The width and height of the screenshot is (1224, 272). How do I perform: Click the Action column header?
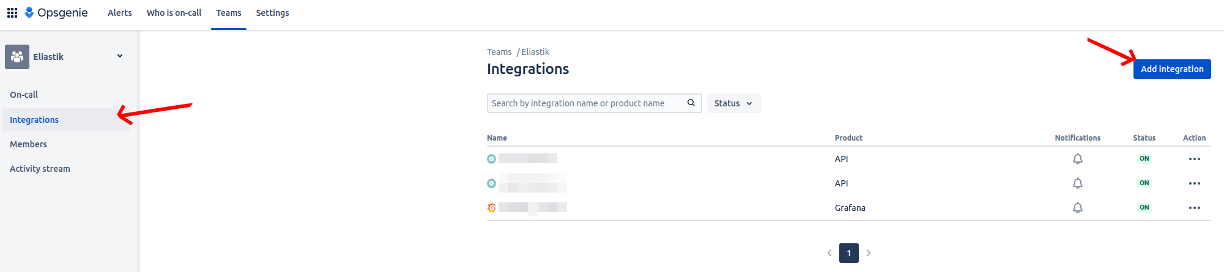pyautogui.click(x=1195, y=138)
